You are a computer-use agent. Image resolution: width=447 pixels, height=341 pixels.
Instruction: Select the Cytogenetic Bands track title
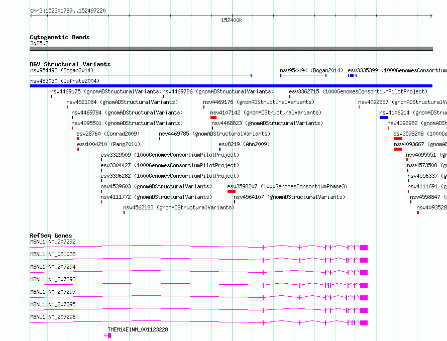[x=60, y=37]
